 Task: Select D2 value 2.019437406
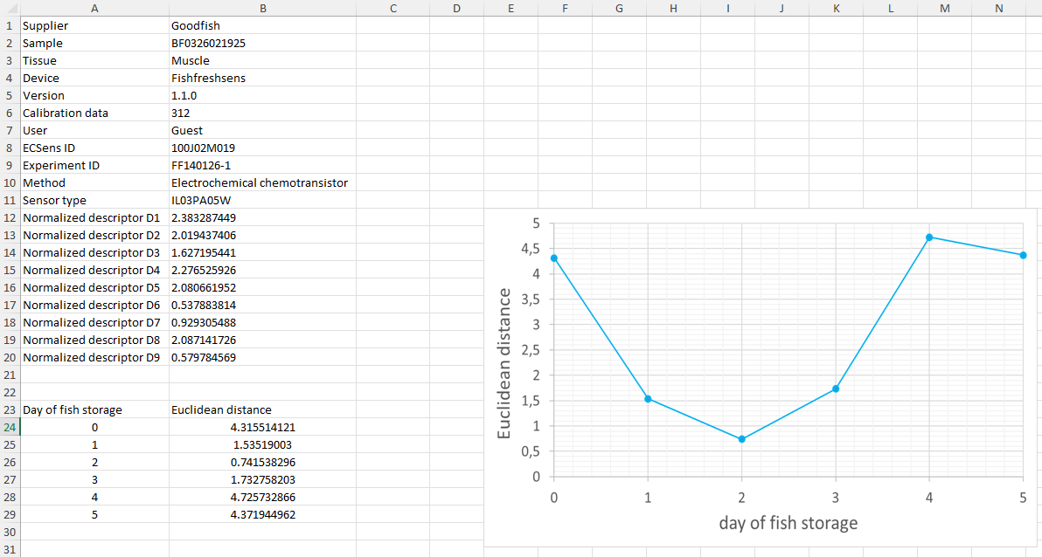point(262,235)
